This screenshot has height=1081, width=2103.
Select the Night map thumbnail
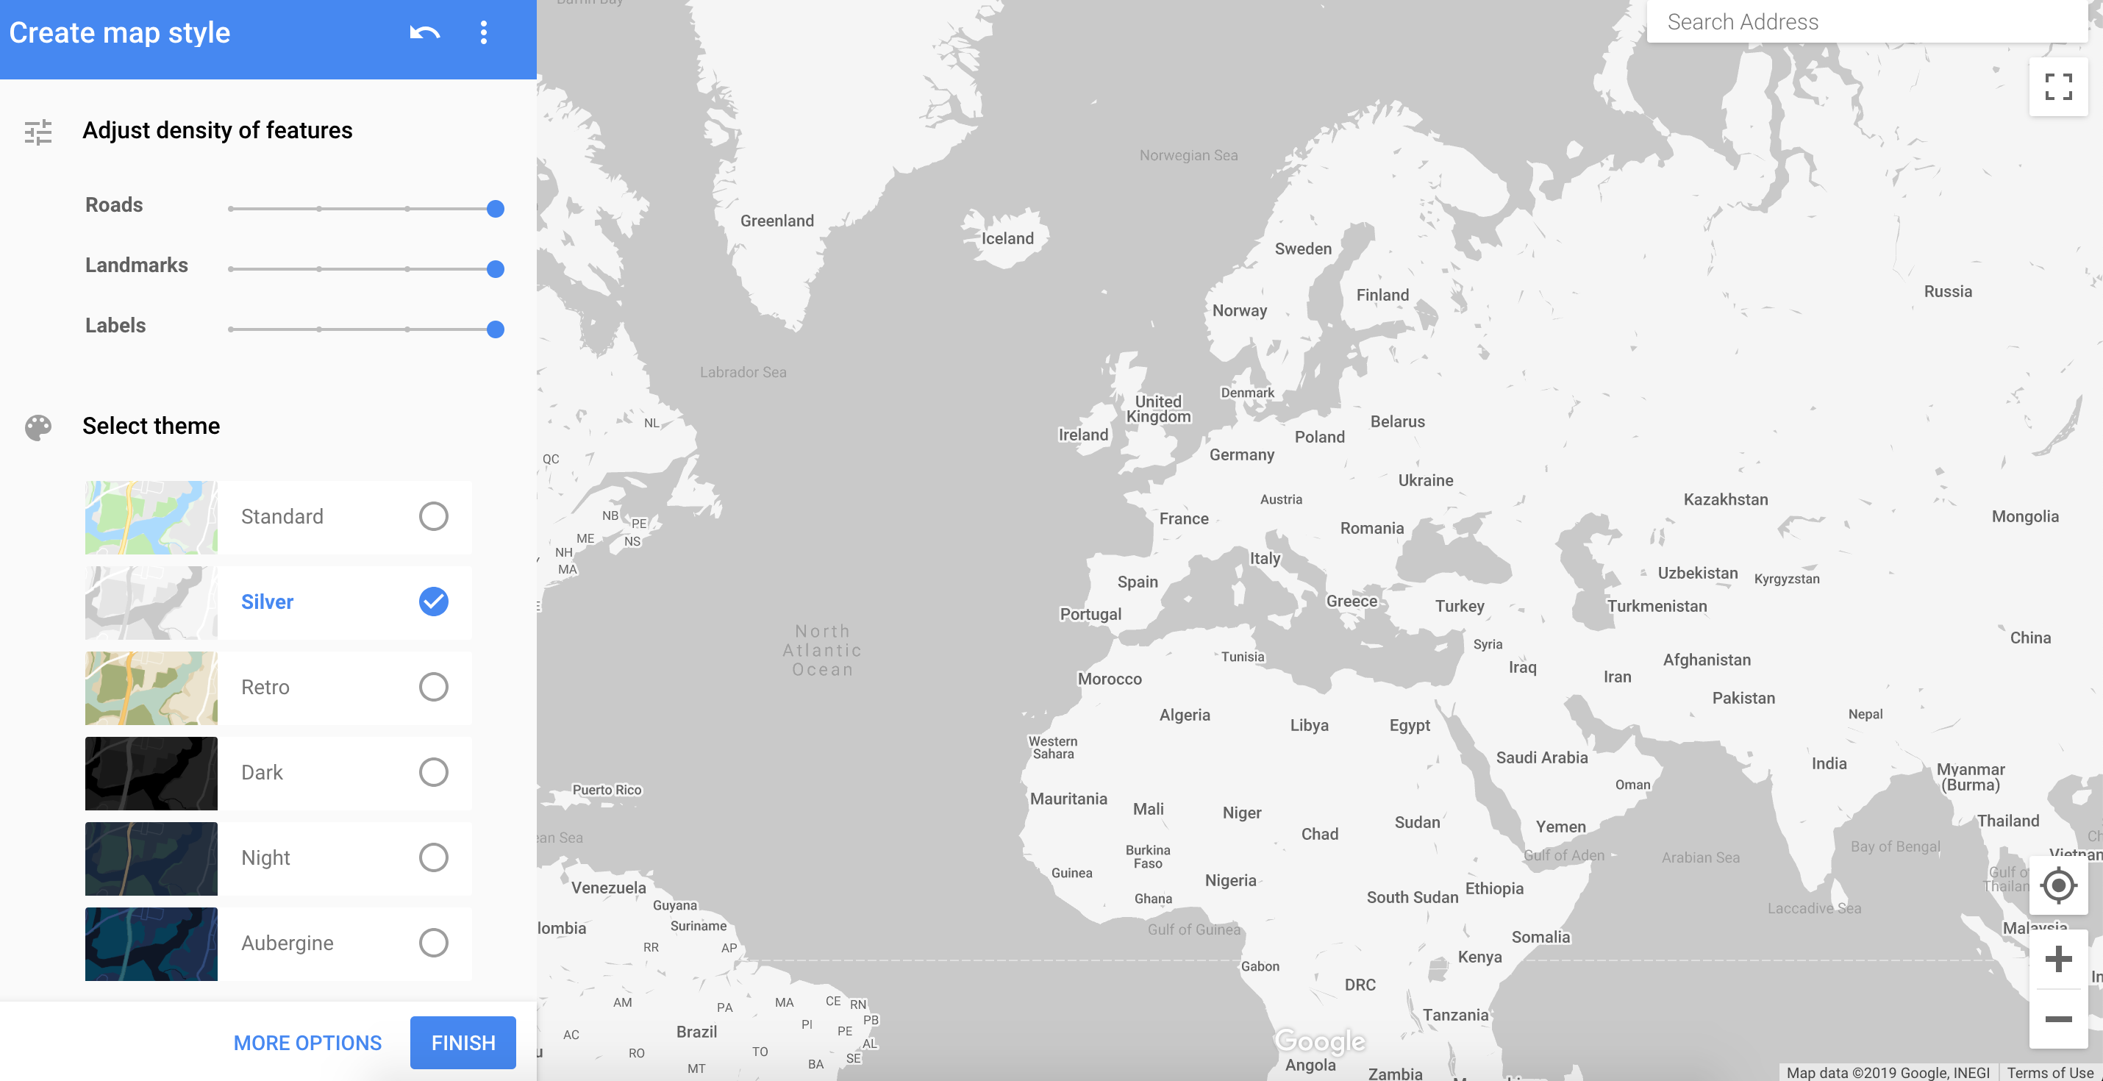tap(149, 857)
